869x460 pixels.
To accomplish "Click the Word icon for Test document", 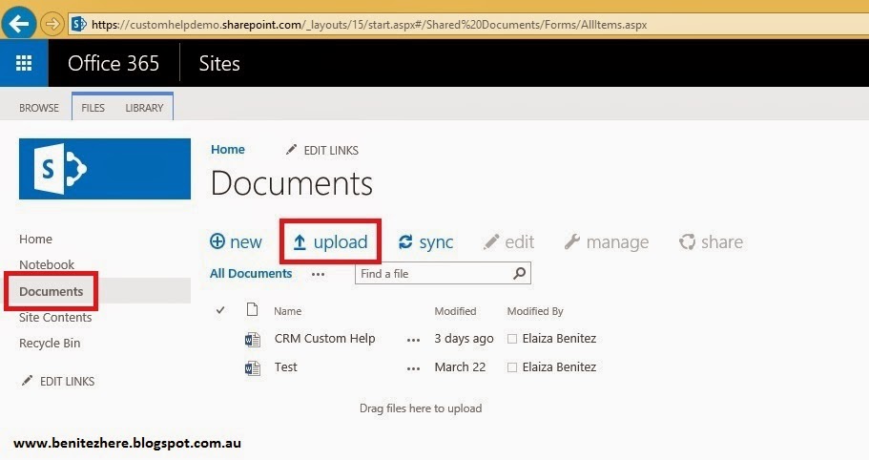I will coord(253,367).
